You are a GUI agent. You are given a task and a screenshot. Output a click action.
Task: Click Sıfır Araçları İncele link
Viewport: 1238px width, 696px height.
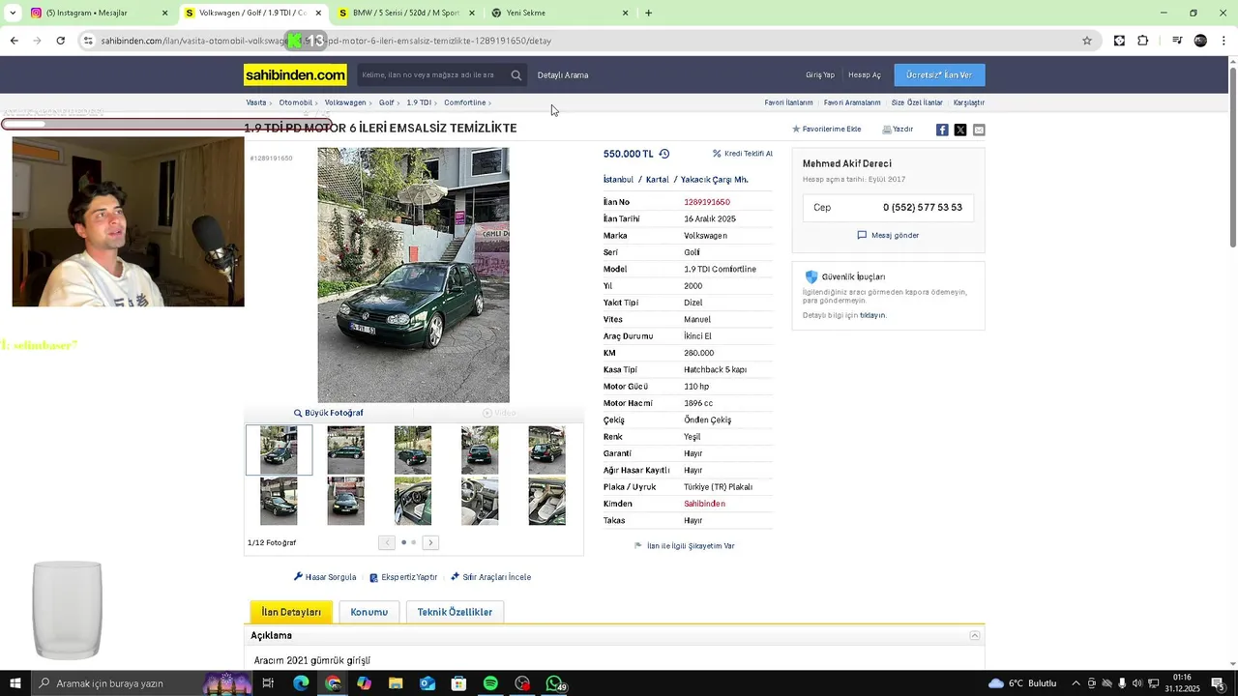pyautogui.click(x=490, y=577)
